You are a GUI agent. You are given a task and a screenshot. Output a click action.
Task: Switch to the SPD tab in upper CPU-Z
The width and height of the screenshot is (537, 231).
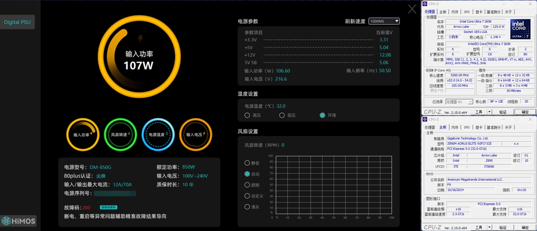[x=467, y=12]
